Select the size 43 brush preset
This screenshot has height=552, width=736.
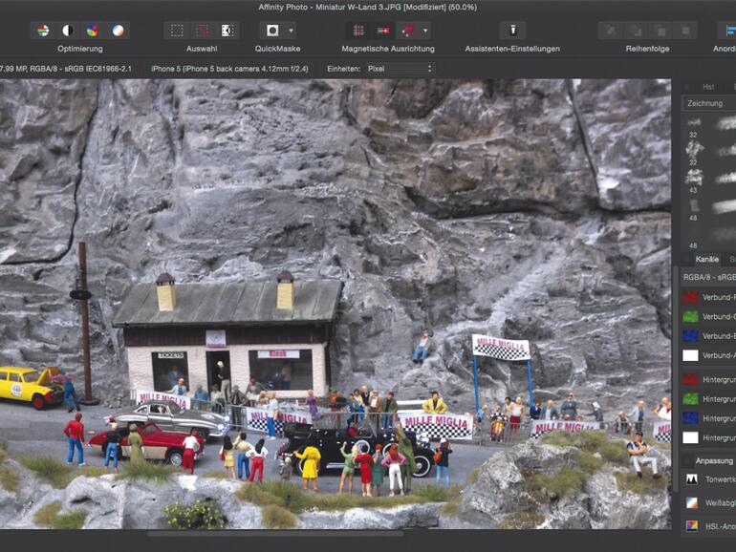[709, 180]
